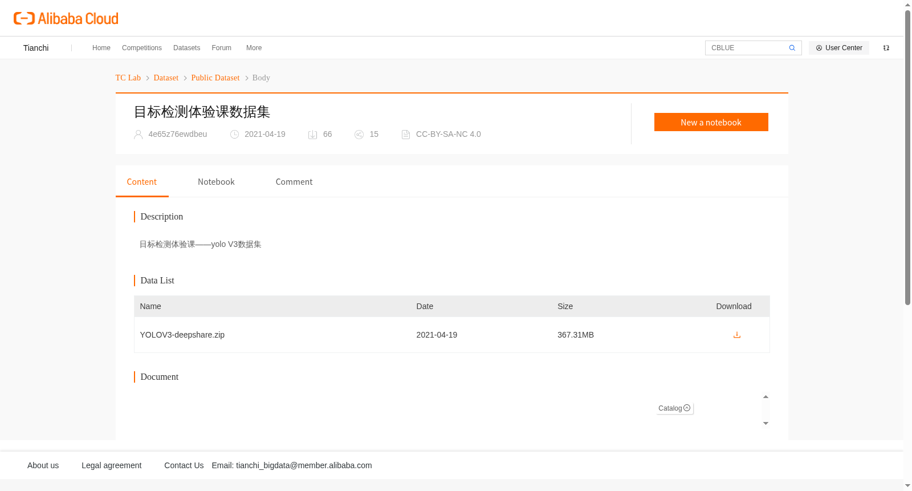Viewport: 912px width, 491px height.
Task: Download YOLOV3-deepshare.zip via download icon
Action: (x=736, y=335)
